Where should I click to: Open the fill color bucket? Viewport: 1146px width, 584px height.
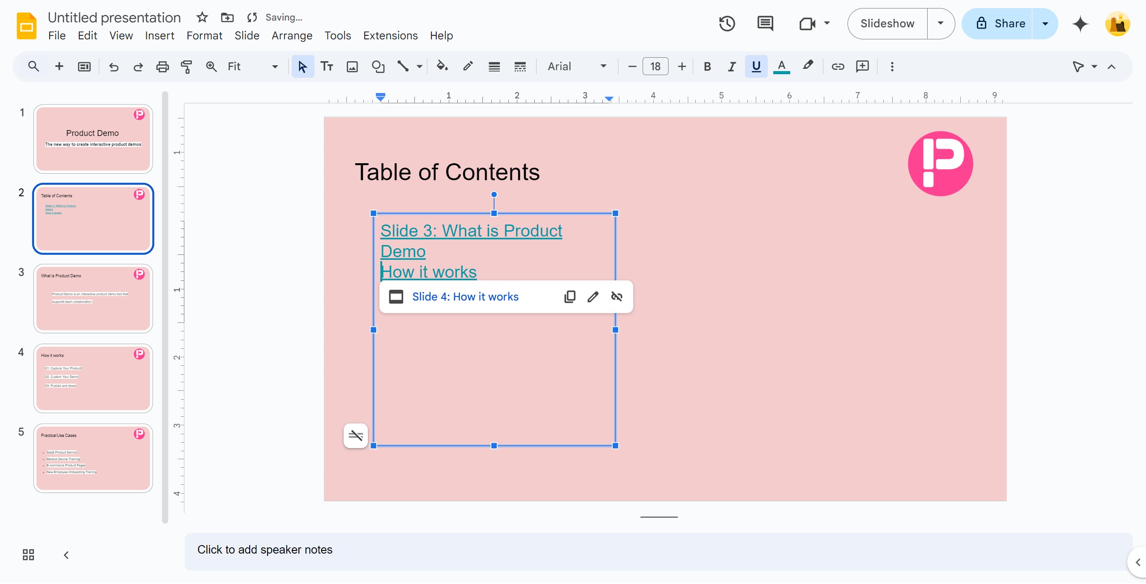tap(442, 67)
